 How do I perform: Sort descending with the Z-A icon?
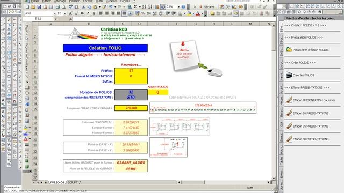tap(149, 7)
